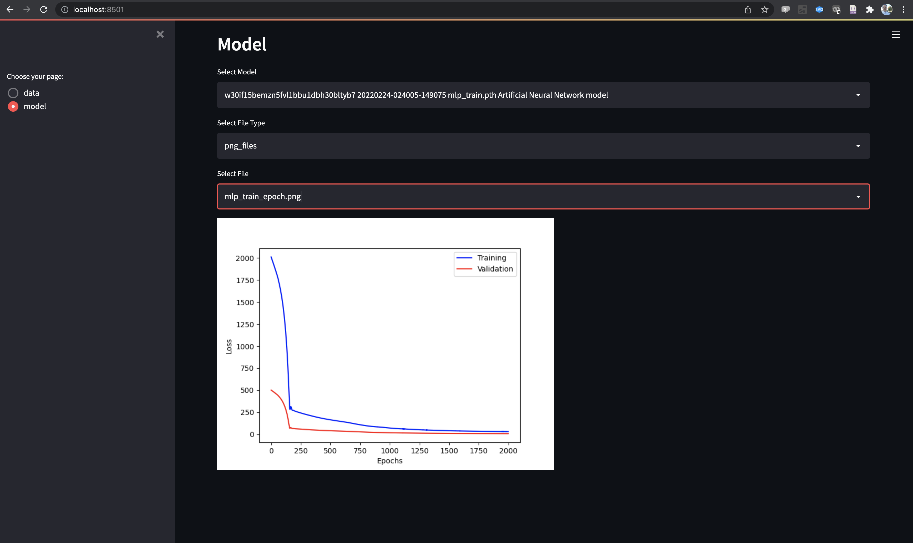Close the sidebar with the X icon
The width and height of the screenshot is (913, 543).
[160, 34]
